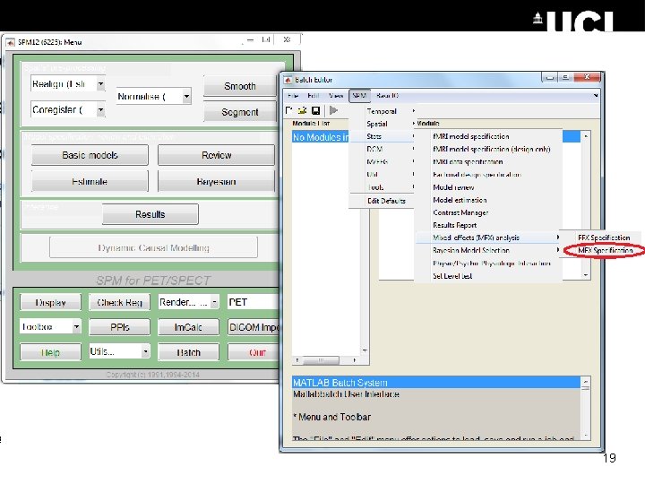The width and height of the screenshot is (645, 484).
Task: Click the MATLAB icon in Batch Editor title bar
Action: pyautogui.click(x=288, y=80)
